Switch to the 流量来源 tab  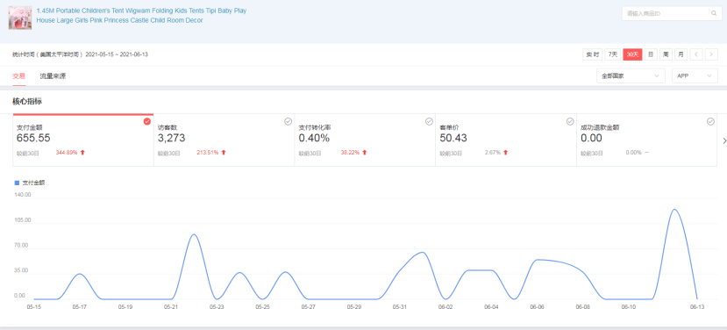[x=53, y=76]
